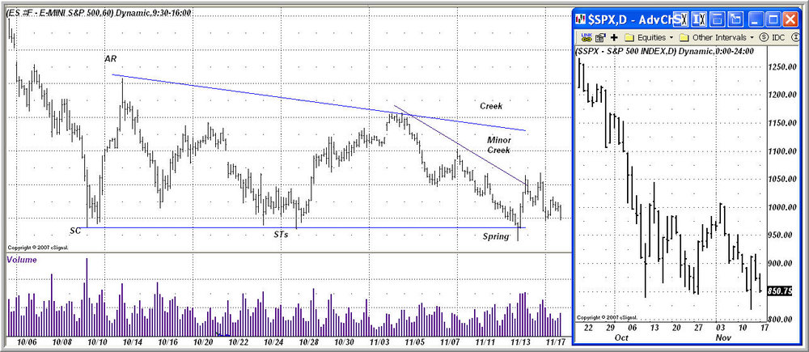This screenshot has width=809, height=352.
Task: Select the short Minor Creek trendline
Action: (x=460, y=145)
